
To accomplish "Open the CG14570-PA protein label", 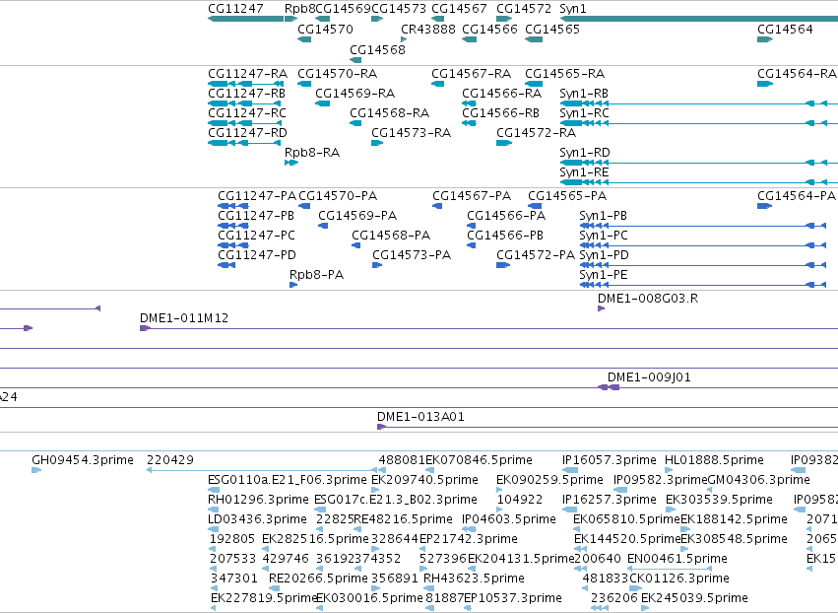I will click(x=338, y=196).
